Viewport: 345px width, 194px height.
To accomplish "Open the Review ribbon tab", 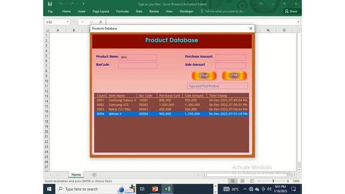I will coord(154,11).
